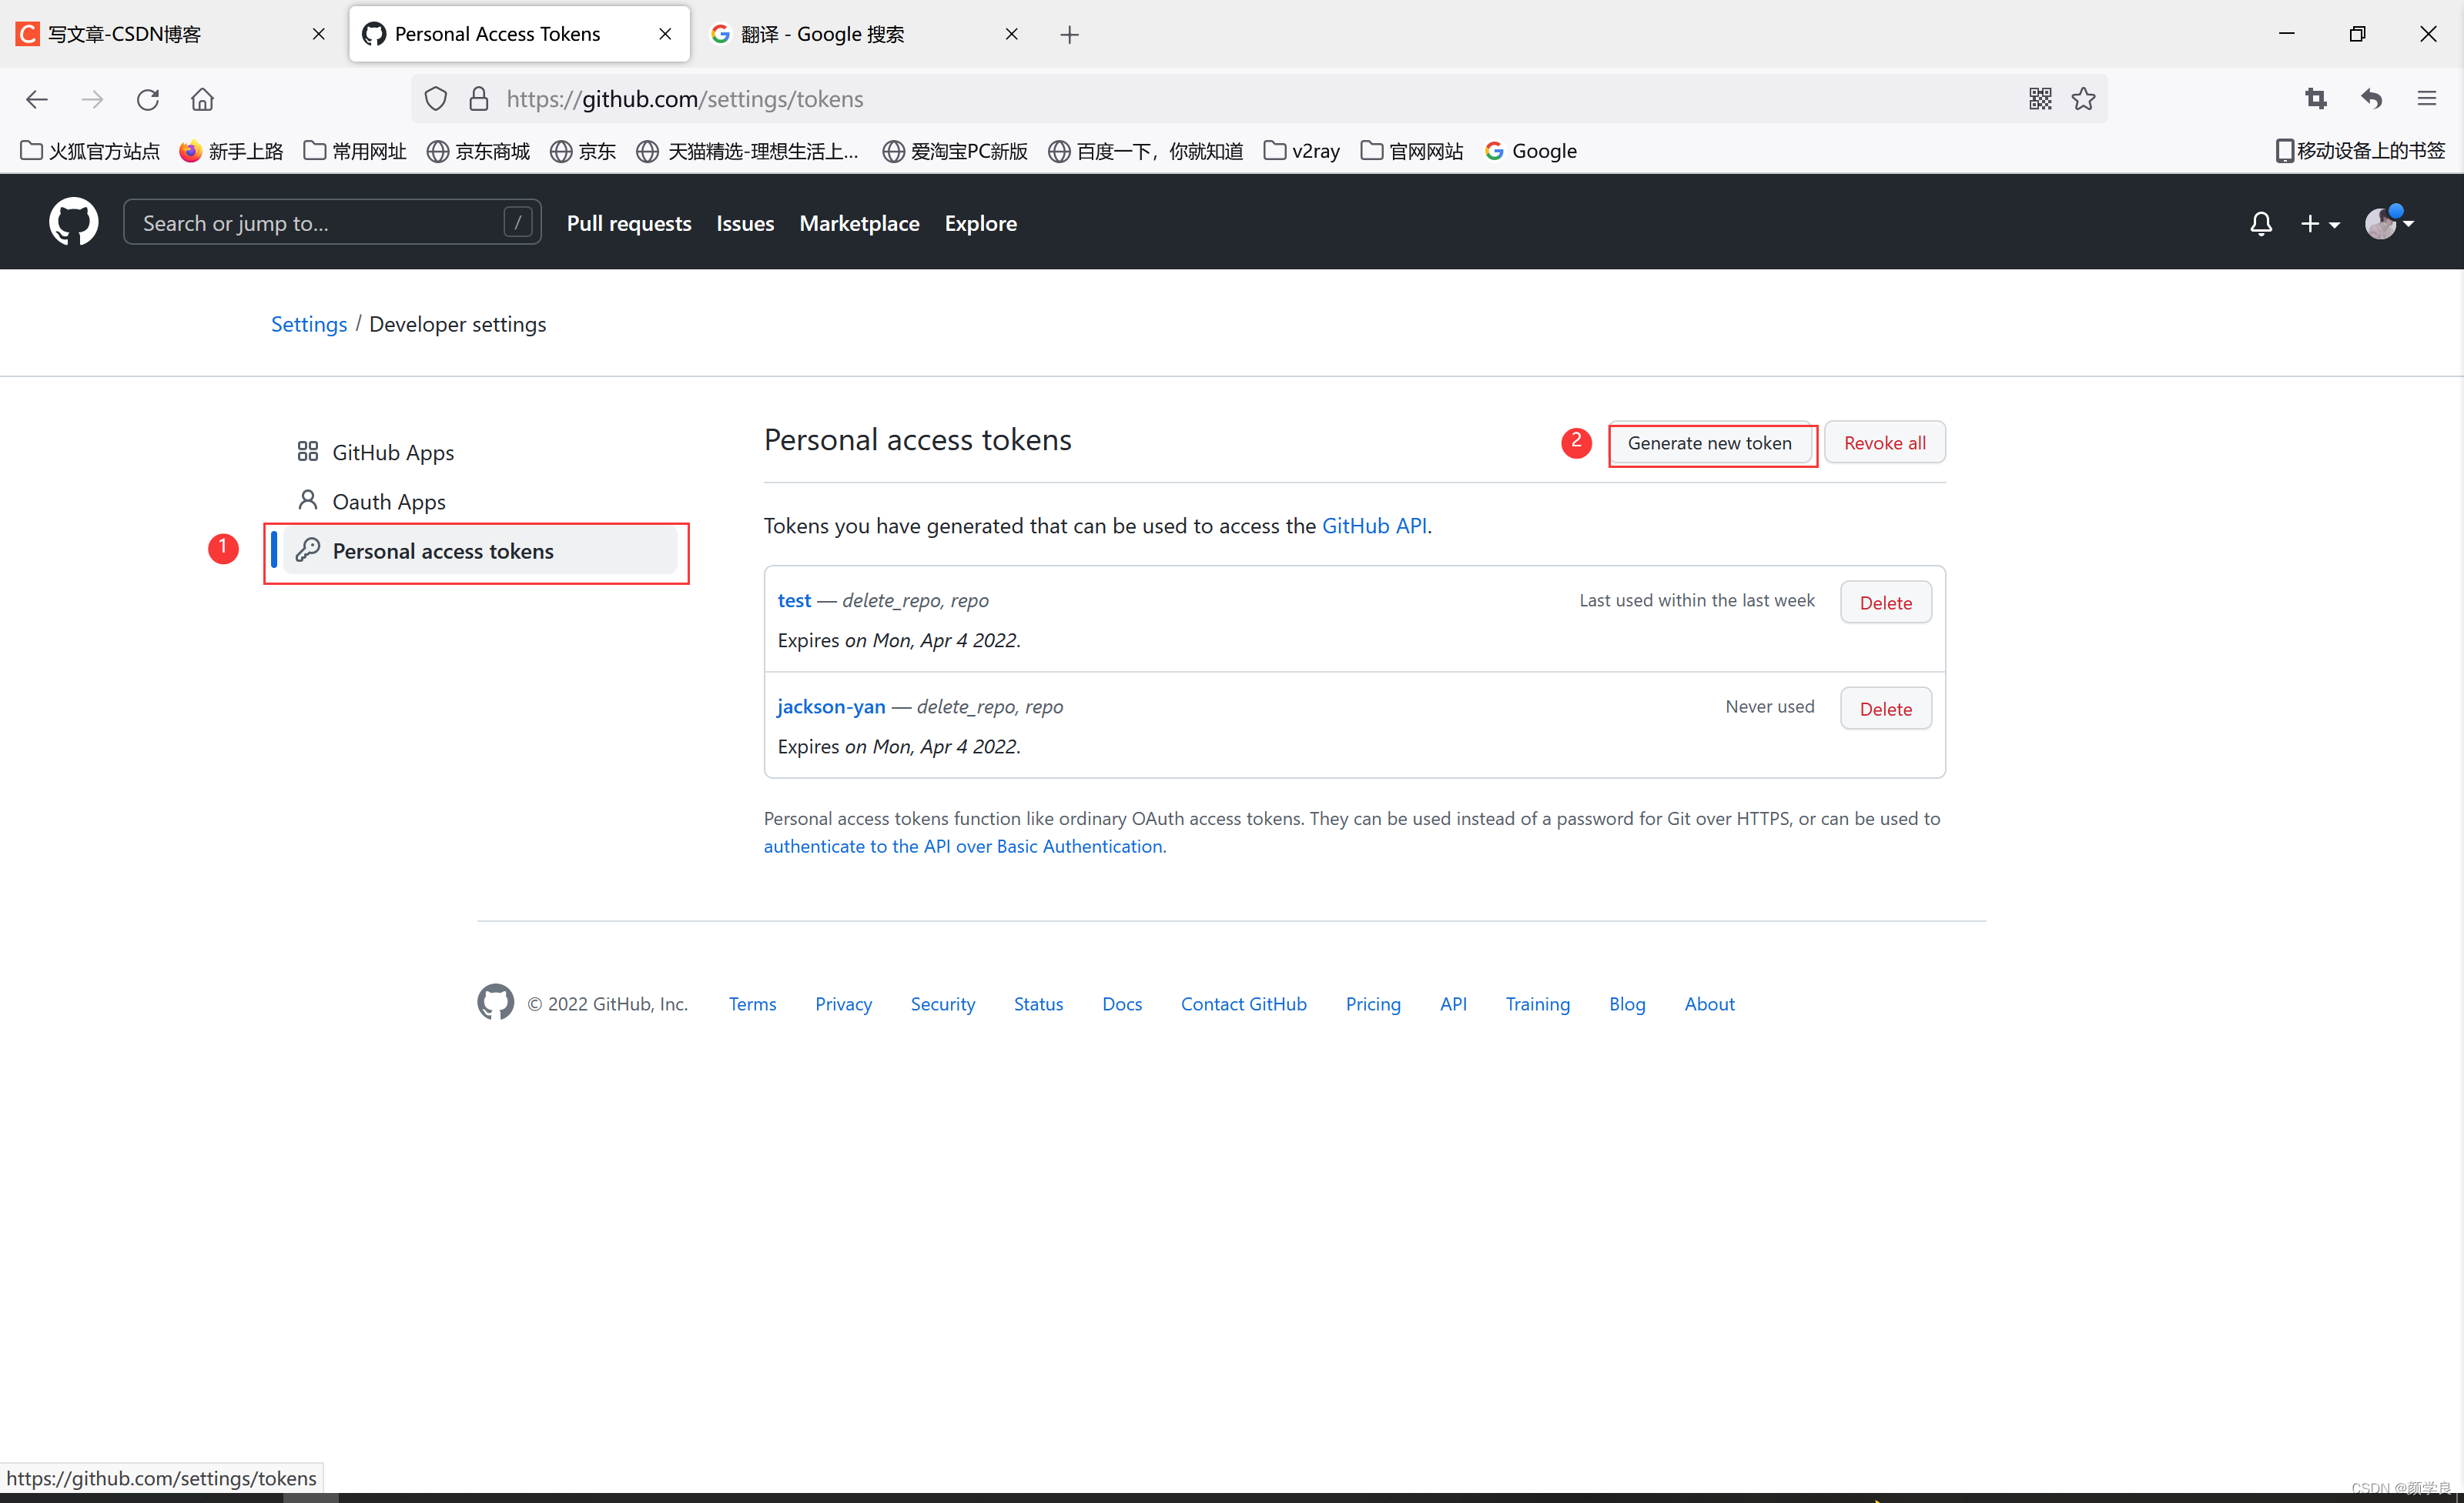2464x1503 pixels.
Task: Click the Firefox home icon
Action: tap(202, 99)
